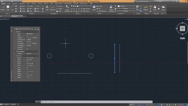This screenshot has width=188, height=106.
Task: Close the Properties palette
Action: (x=11, y=27)
